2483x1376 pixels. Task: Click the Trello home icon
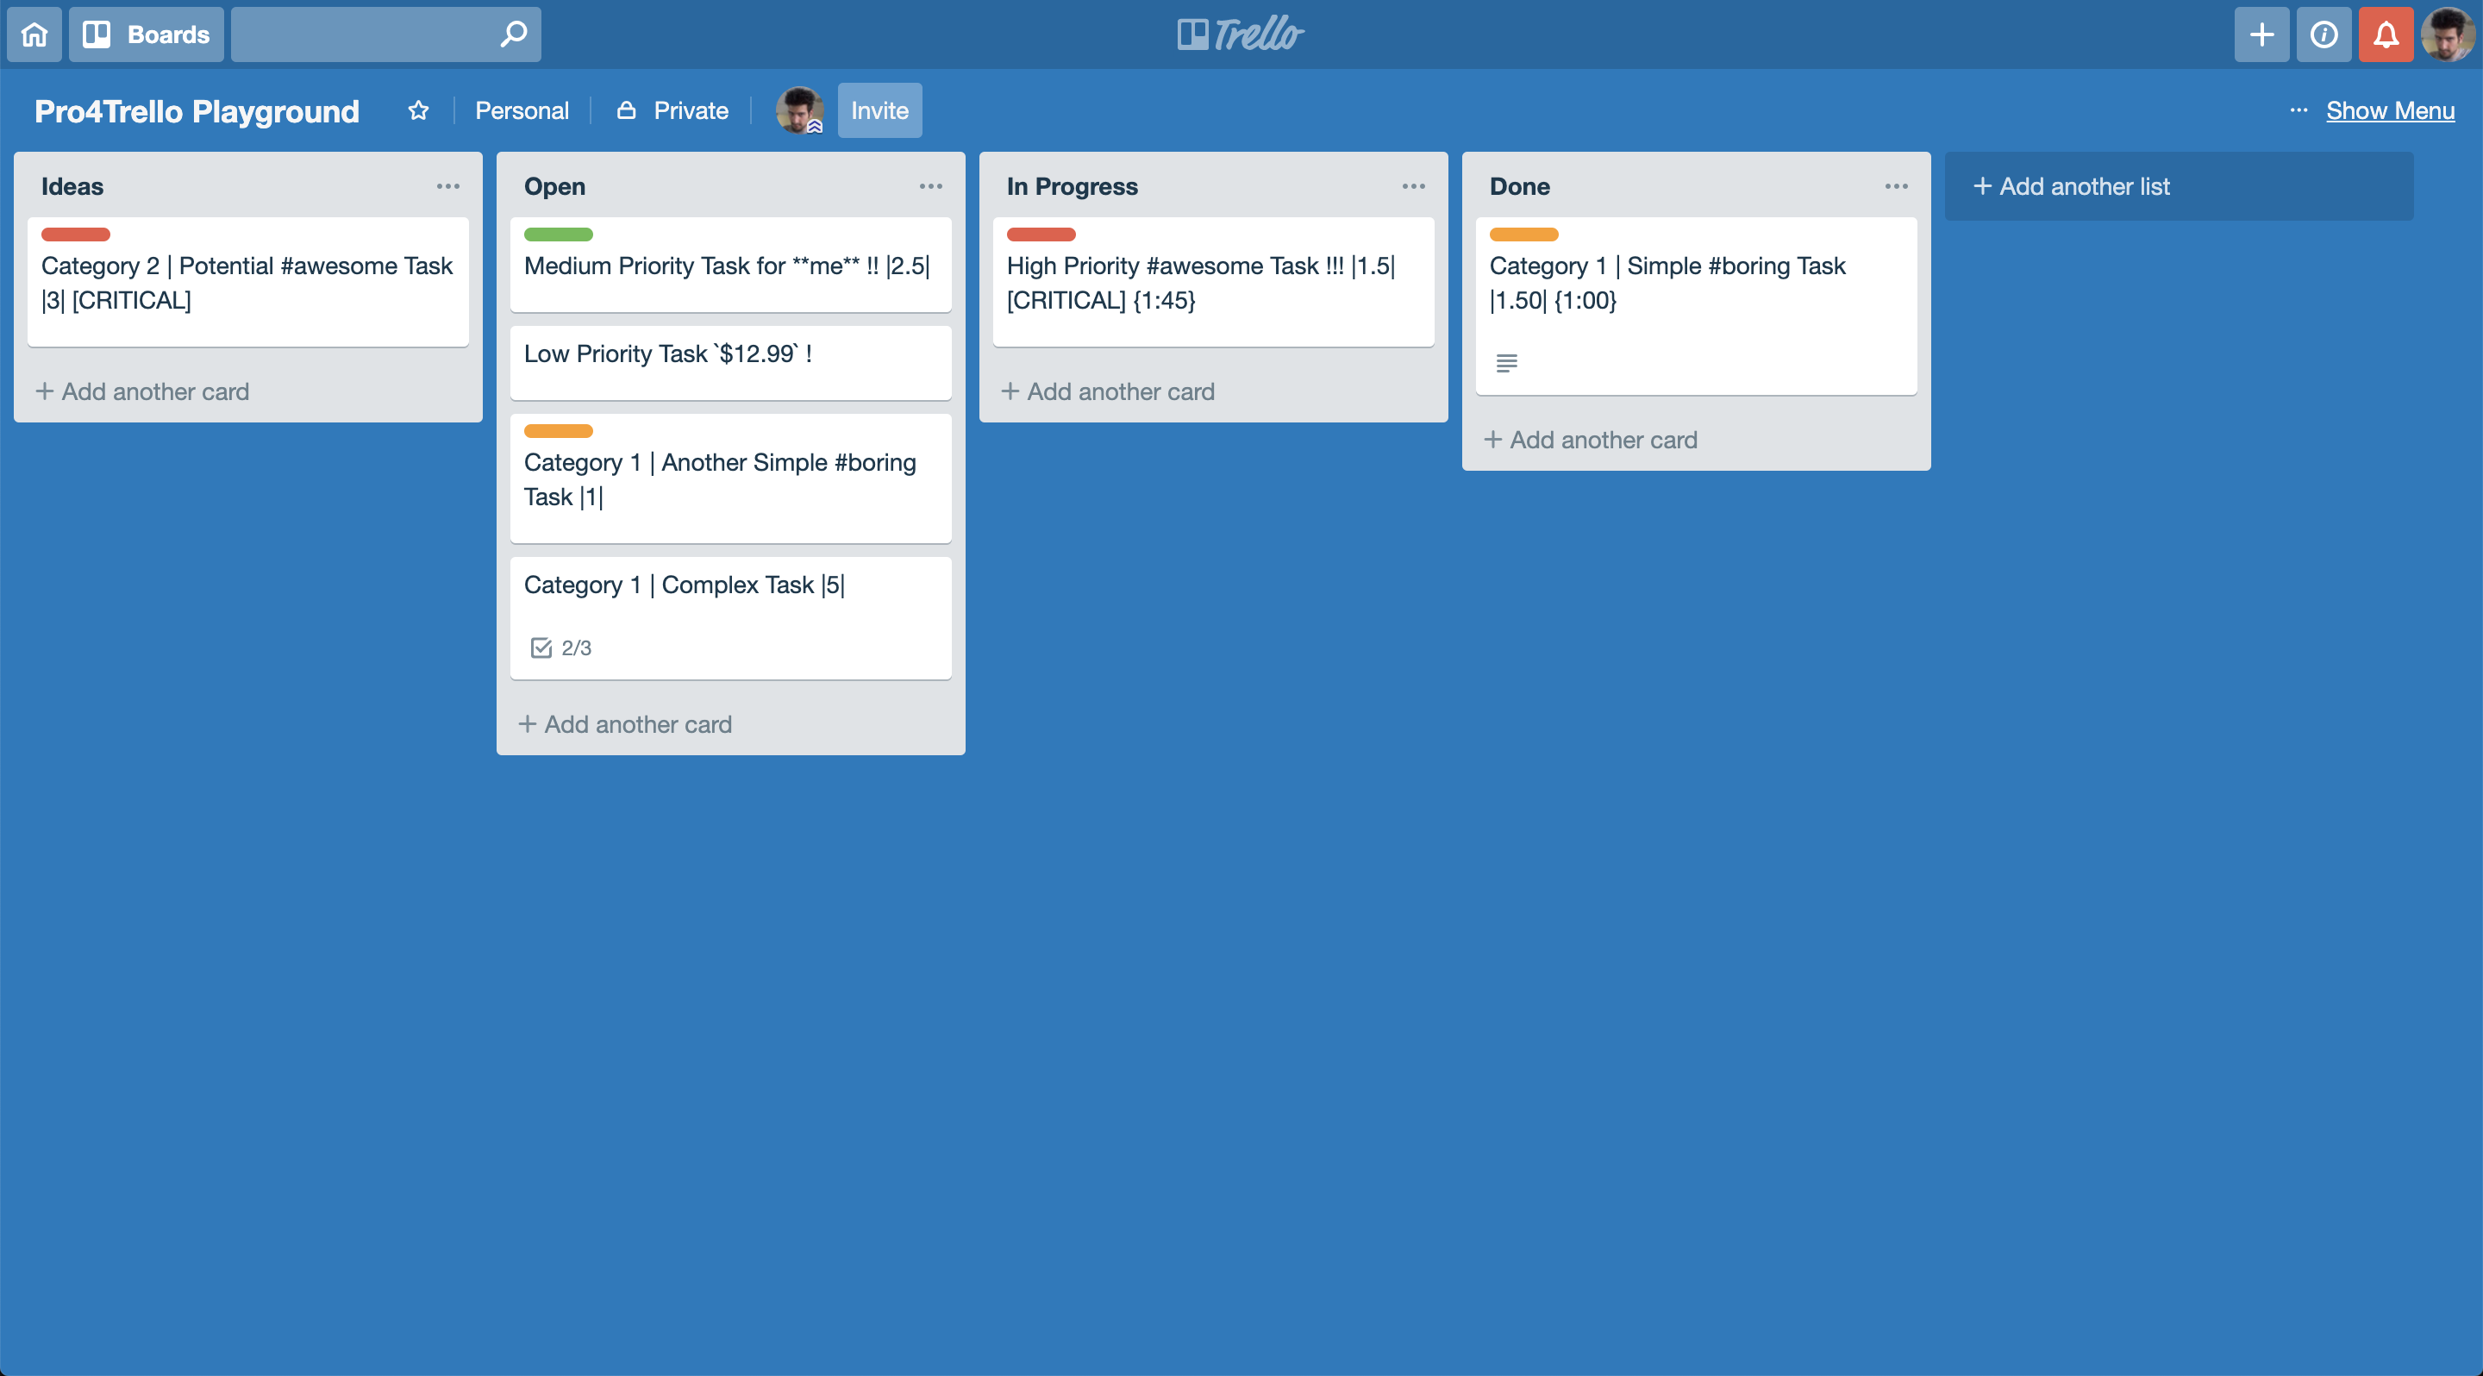(x=34, y=32)
